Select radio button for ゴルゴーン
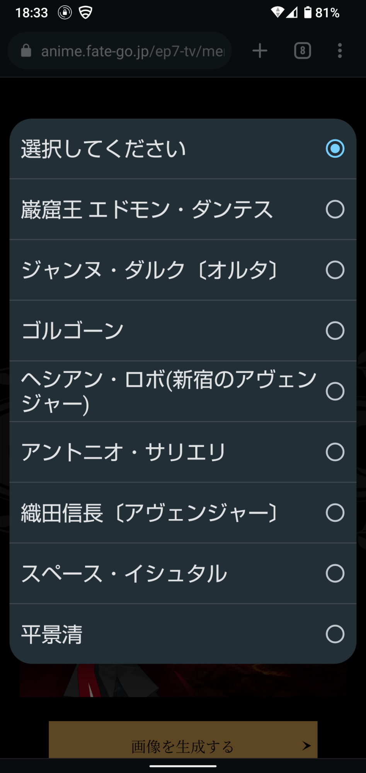366x773 pixels. 335,331
